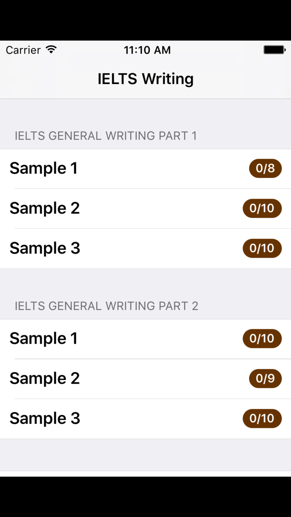
Task: Tap the 0/8 progress indicator for Sample 1
Action: (265, 168)
